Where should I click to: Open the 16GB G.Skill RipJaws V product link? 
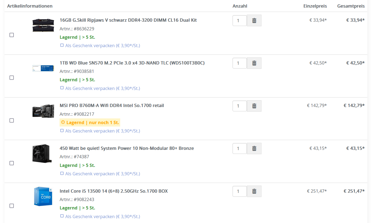(x=128, y=20)
